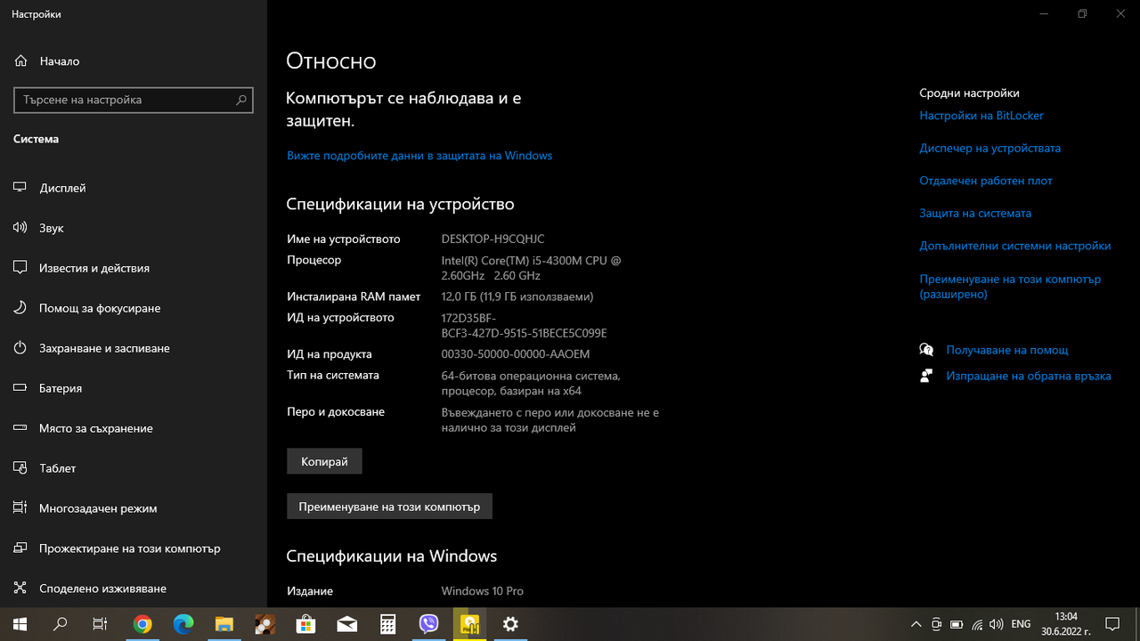
Task: Open Диспечер на устройствата link
Action: coord(989,149)
